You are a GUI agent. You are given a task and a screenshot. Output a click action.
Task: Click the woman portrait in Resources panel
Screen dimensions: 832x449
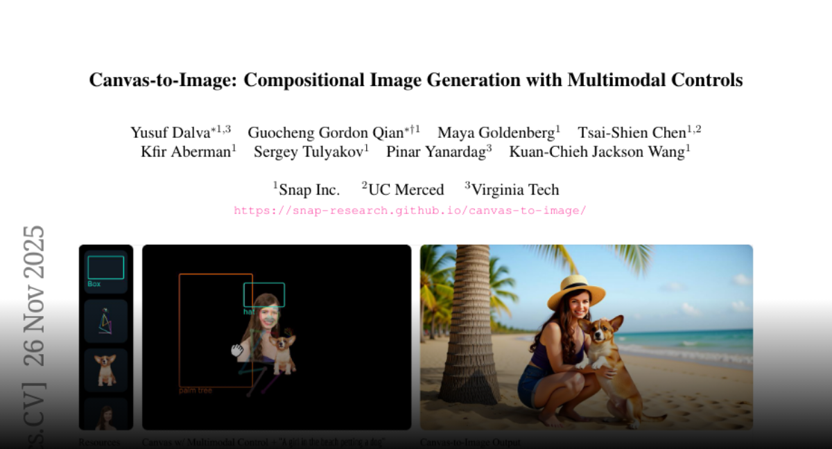click(x=105, y=414)
